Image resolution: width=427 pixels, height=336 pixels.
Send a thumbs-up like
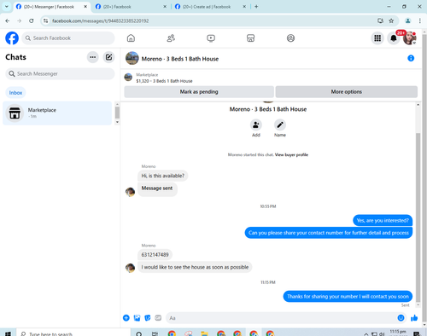[414, 318]
